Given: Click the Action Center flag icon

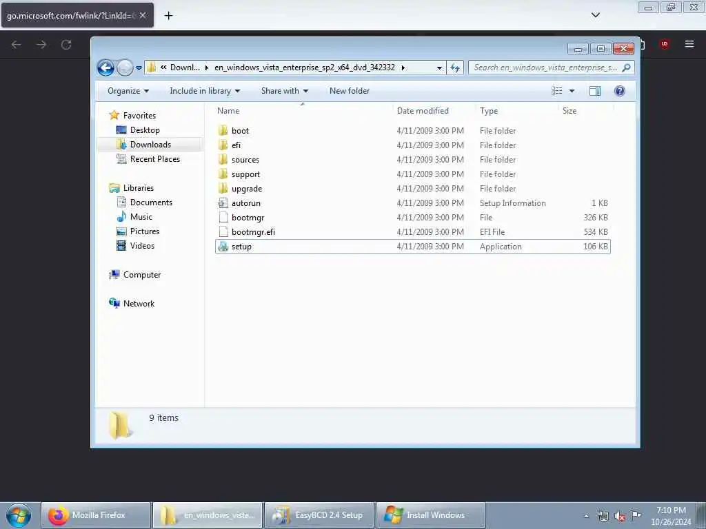Looking at the screenshot, I should click(636, 515).
